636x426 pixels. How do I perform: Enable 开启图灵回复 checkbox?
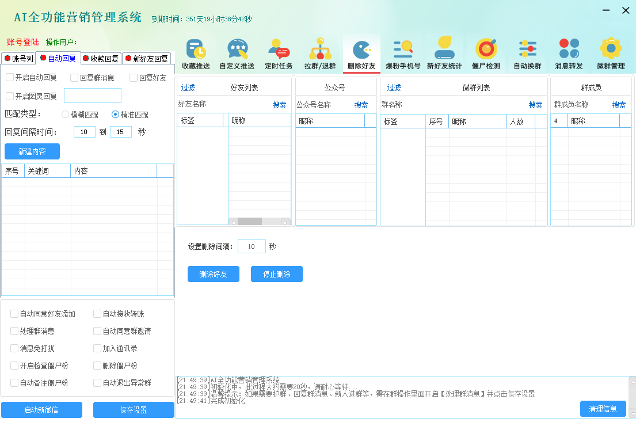[10, 96]
